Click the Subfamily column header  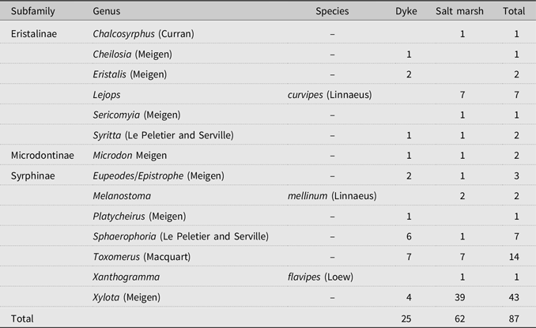point(33,12)
